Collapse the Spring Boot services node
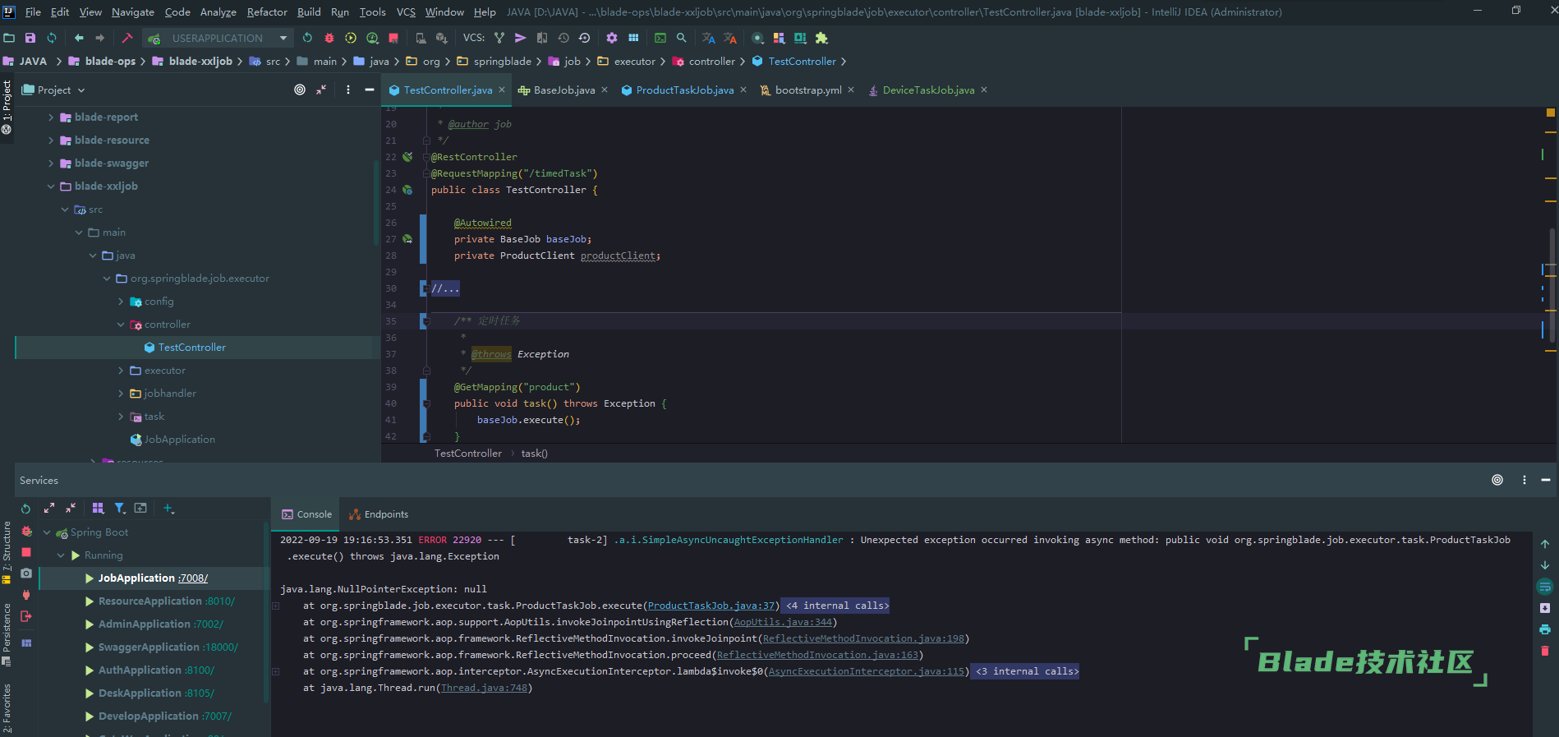This screenshot has width=1559, height=737. (x=47, y=532)
